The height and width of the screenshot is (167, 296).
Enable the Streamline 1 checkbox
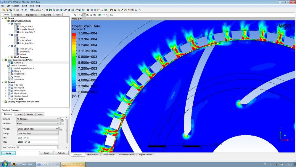tap(9, 74)
